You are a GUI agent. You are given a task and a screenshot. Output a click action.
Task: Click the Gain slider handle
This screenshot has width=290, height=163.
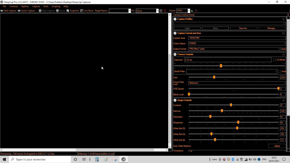tap(214, 77)
